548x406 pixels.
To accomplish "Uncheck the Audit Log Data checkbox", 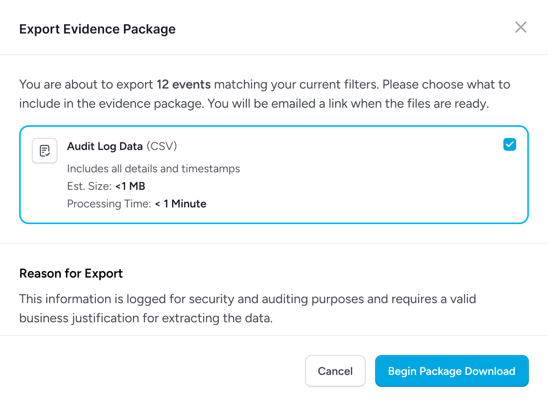I will [x=509, y=144].
